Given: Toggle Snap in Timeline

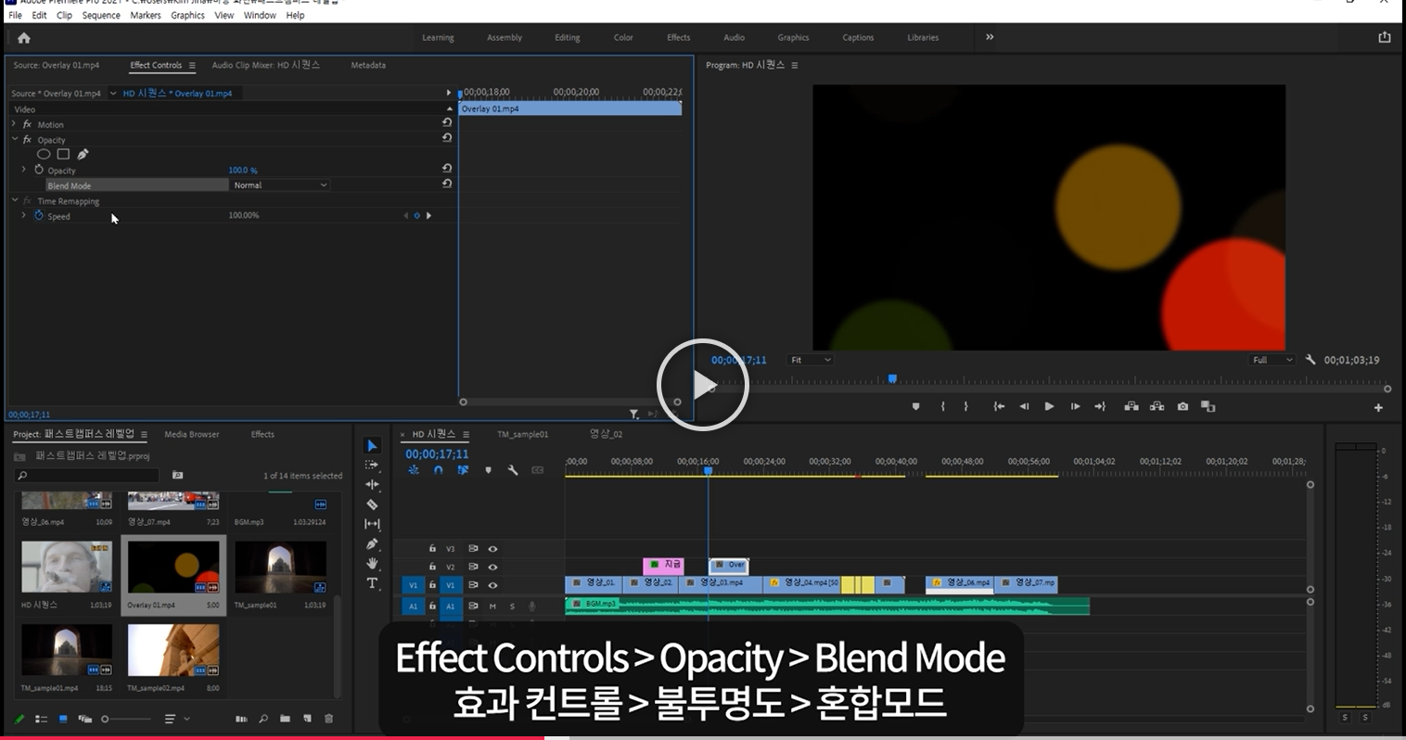Looking at the screenshot, I should 438,470.
